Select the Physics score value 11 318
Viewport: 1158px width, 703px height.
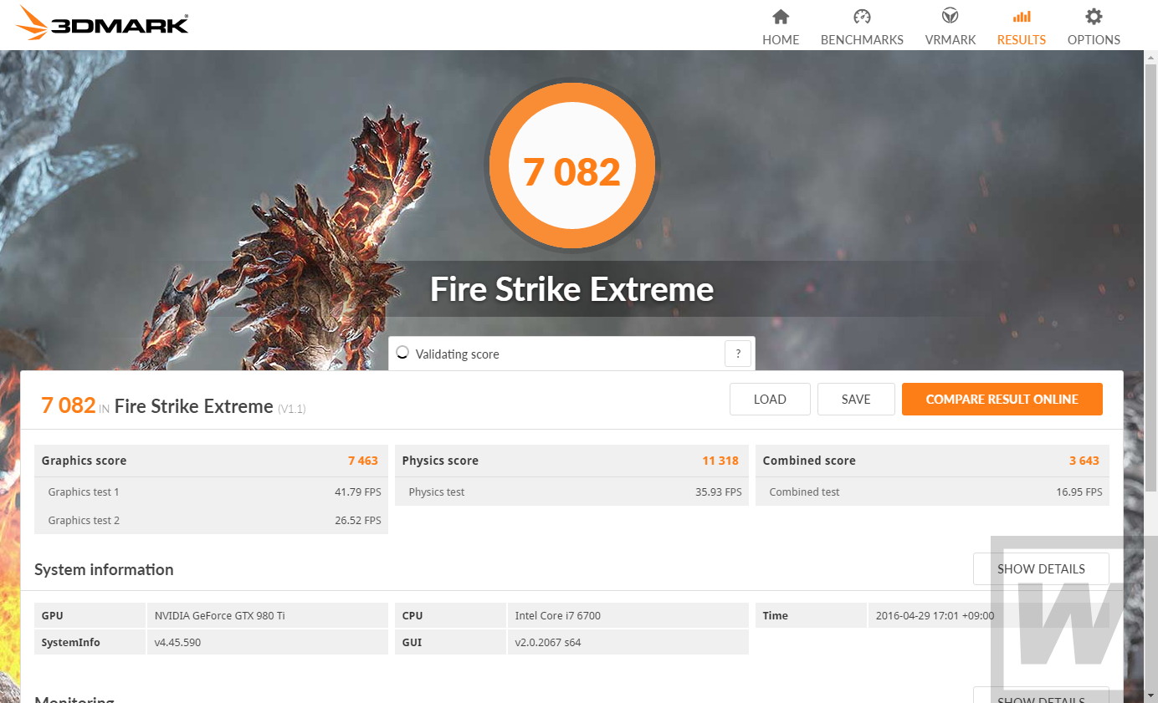[720, 461]
